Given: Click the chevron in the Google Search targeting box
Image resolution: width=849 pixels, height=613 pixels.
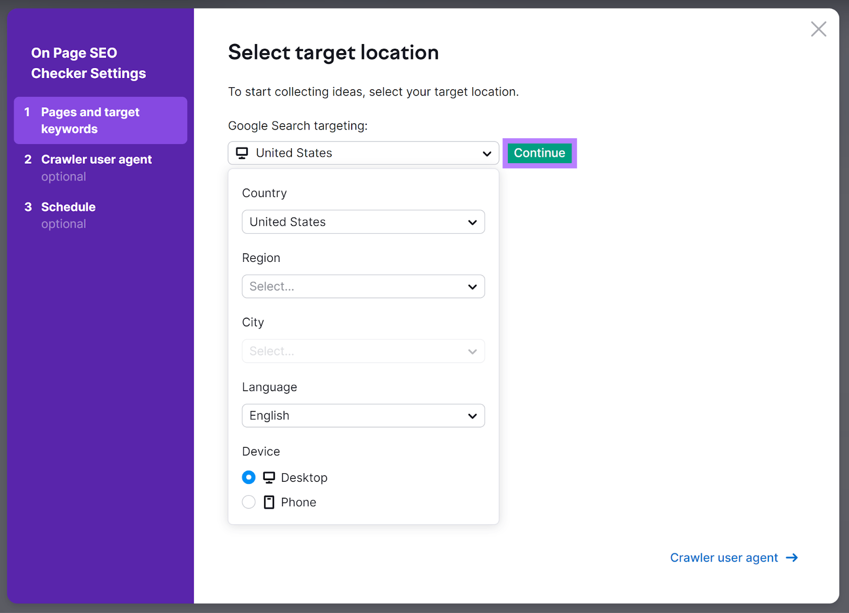Looking at the screenshot, I should click(486, 153).
